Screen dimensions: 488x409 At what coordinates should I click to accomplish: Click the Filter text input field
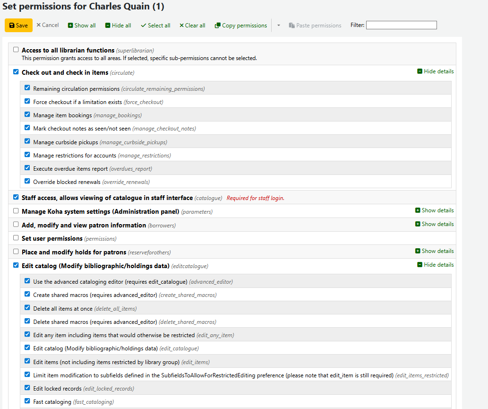(x=401, y=25)
